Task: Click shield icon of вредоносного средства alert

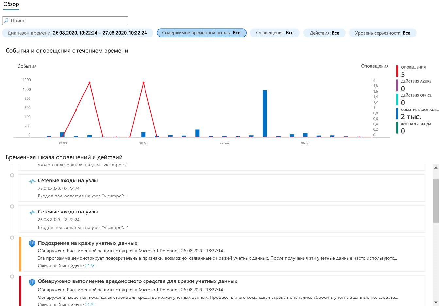Action: pyautogui.click(x=32, y=282)
